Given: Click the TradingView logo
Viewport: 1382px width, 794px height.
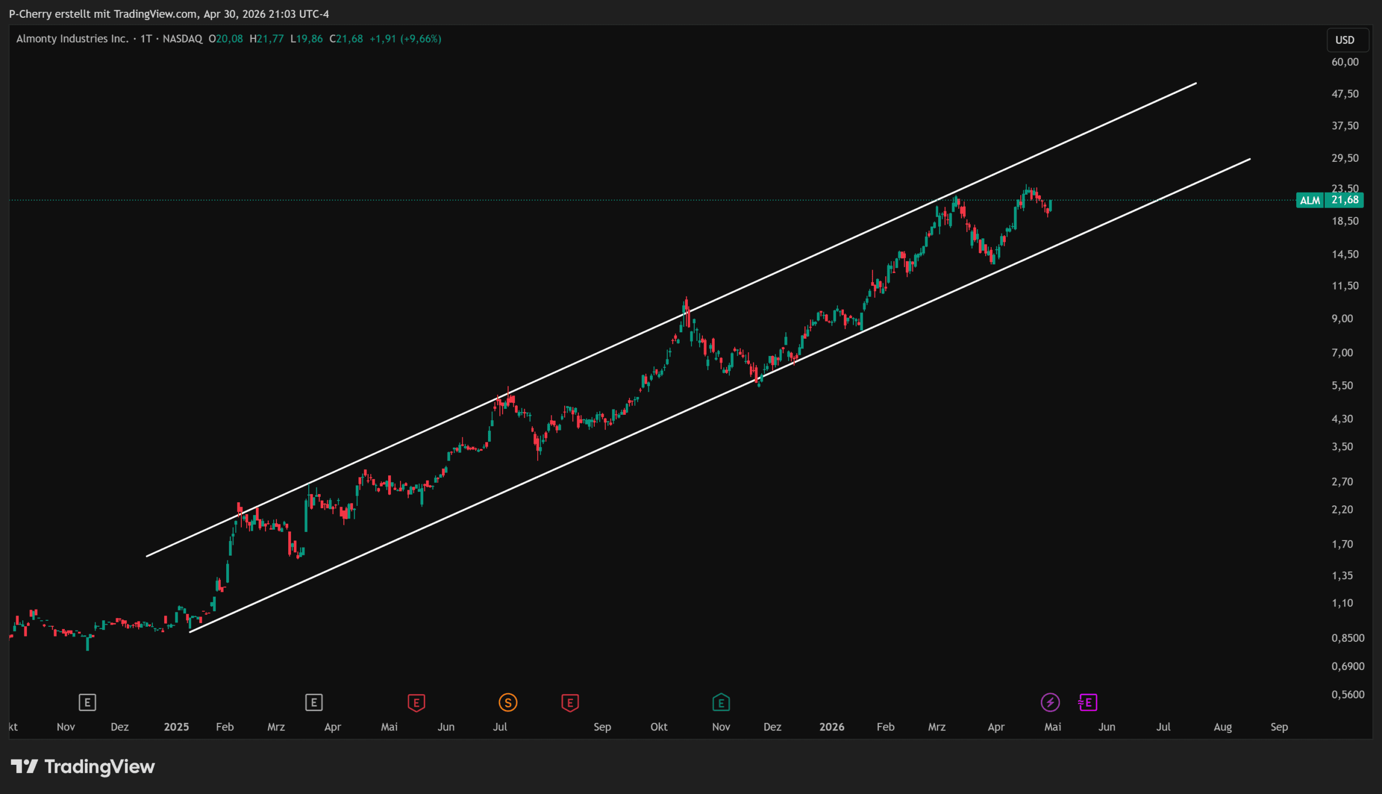Looking at the screenshot, I should (x=83, y=766).
